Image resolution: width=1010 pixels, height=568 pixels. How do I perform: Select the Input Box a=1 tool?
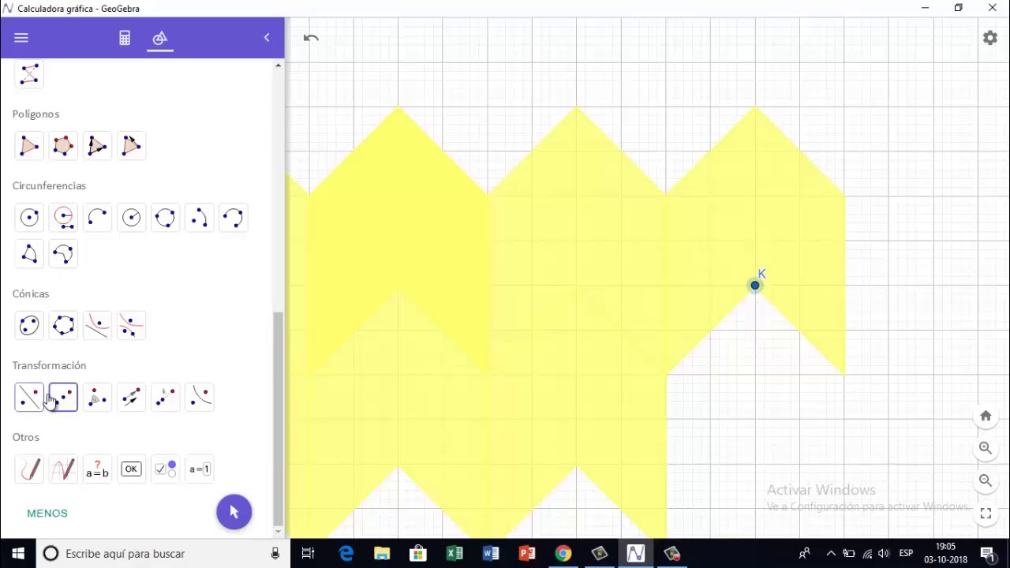(199, 469)
